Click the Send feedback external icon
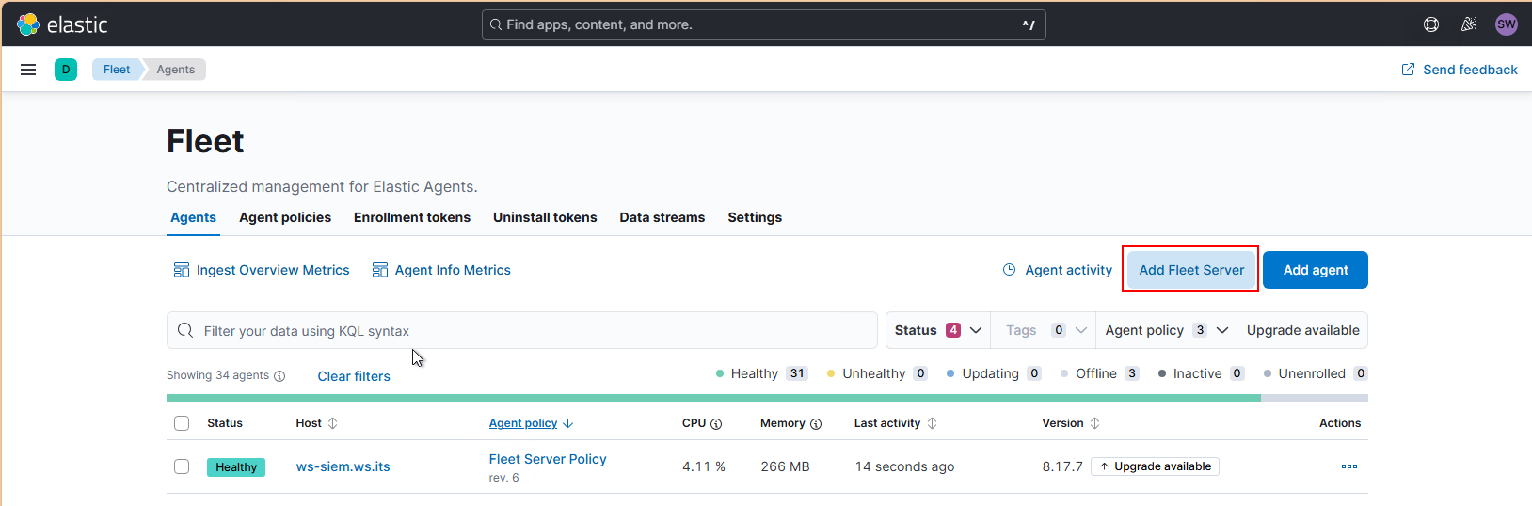Viewport: 1532px width, 506px height. click(x=1408, y=70)
